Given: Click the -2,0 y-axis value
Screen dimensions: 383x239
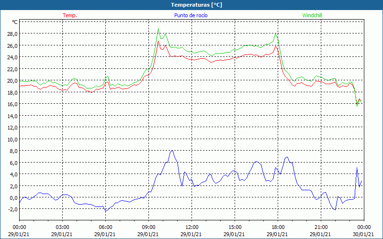Looking at the screenshot, I should coord(13,210).
